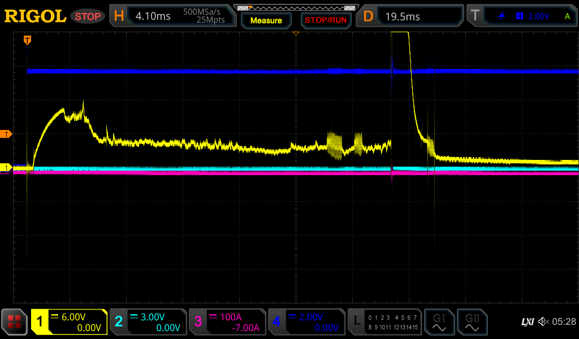Click the orange D delay icon
The image size is (579, 339).
click(x=368, y=16)
